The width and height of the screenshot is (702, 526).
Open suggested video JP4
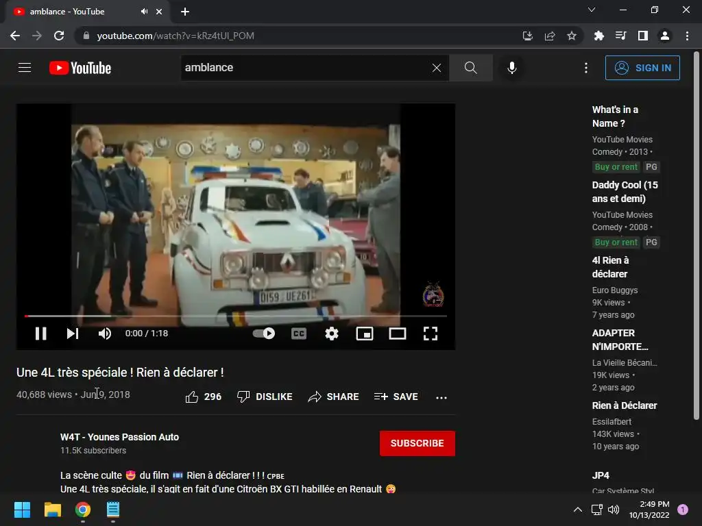click(x=601, y=475)
